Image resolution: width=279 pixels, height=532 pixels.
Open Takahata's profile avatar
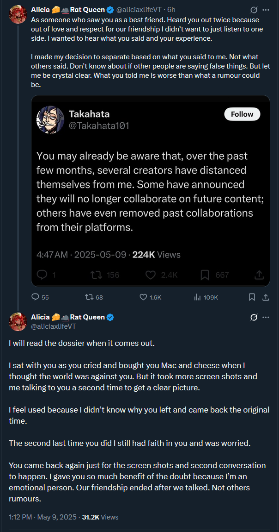[50, 119]
